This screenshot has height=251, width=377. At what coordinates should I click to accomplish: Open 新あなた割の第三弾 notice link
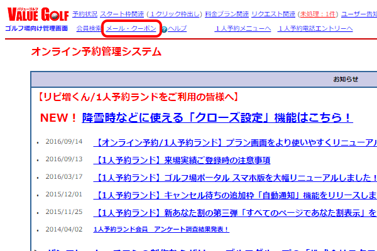[x=235, y=213]
